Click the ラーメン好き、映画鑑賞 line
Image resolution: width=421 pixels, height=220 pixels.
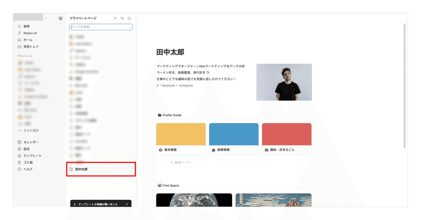[183, 72]
